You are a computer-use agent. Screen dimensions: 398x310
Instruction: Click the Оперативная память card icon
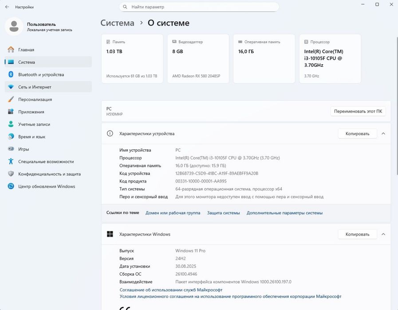[240, 42]
